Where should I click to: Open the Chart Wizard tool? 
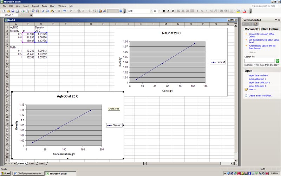point(100,11)
